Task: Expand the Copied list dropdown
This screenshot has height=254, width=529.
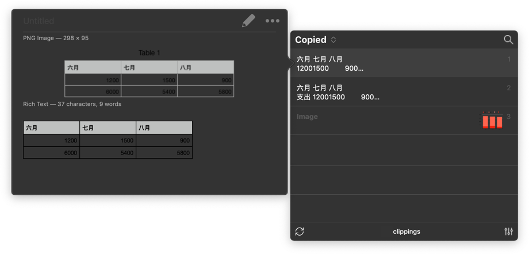Action: click(333, 40)
